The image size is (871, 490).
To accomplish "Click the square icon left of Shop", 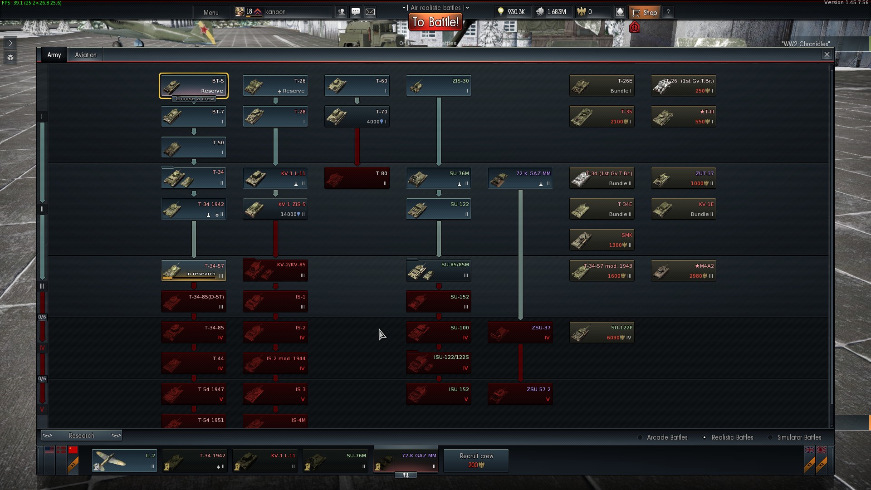I will click(620, 12).
